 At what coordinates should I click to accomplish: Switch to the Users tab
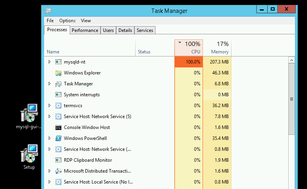108,30
